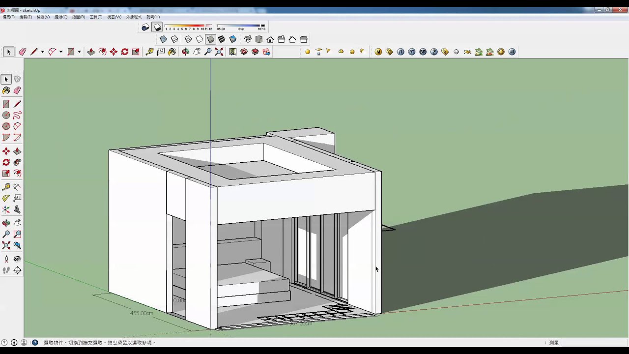Switch to Left standard view
This screenshot has width=629, height=354.
pos(304,39)
